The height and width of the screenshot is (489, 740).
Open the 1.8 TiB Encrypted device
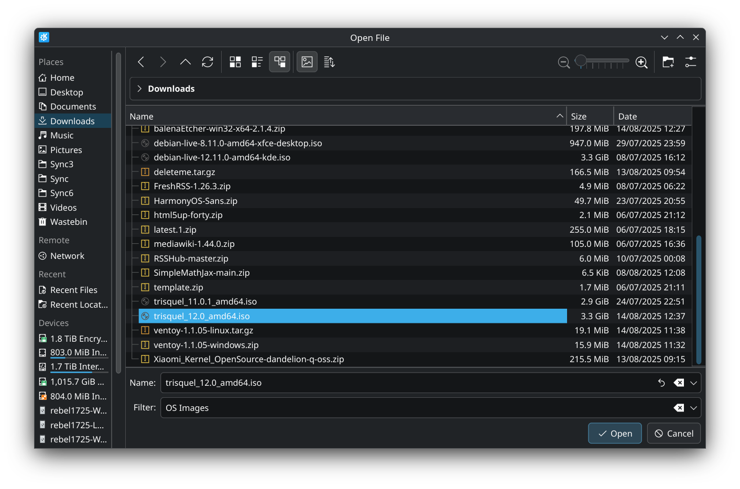[73, 339]
